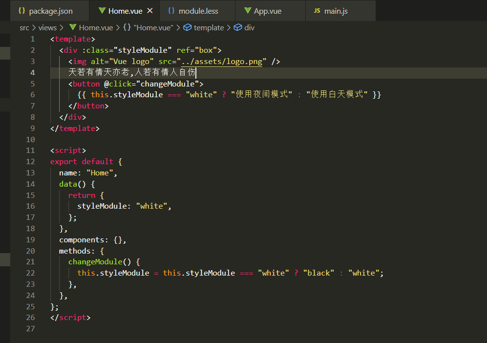Open the views breadcrumb segment
487x343 pixels.
tap(47, 28)
